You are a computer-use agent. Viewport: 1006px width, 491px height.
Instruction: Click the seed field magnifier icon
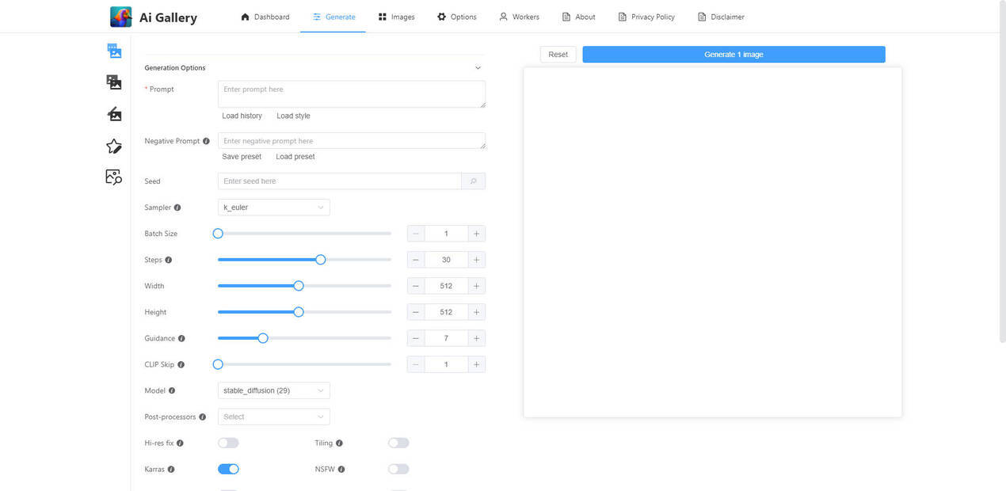[x=473, y=181]
